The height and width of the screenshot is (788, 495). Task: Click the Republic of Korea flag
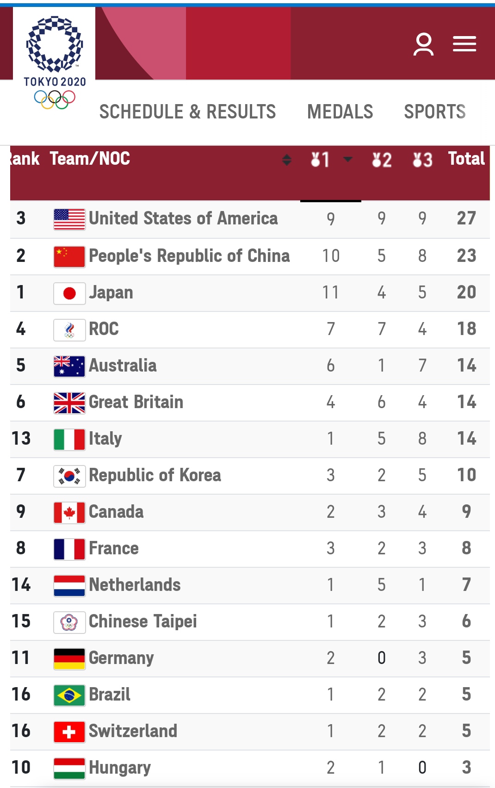(69, 476)
